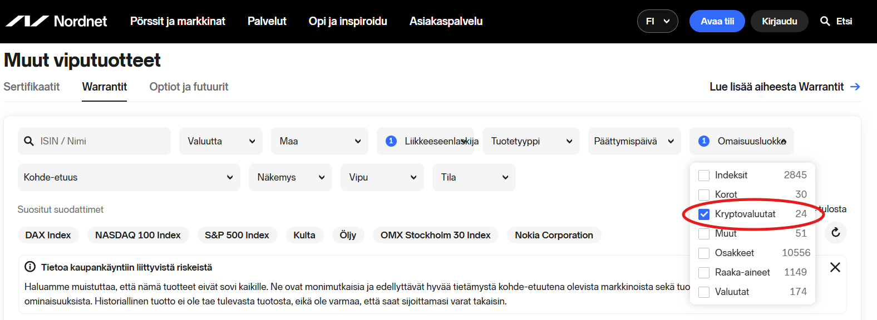
Task: Click the arrow next to Lue lisää aiheesta Warrantit
Action: point(855,87)
